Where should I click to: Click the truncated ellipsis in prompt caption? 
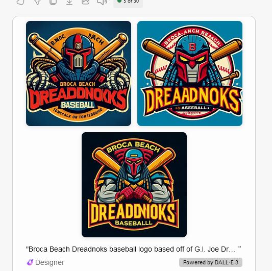coord(233,250)
